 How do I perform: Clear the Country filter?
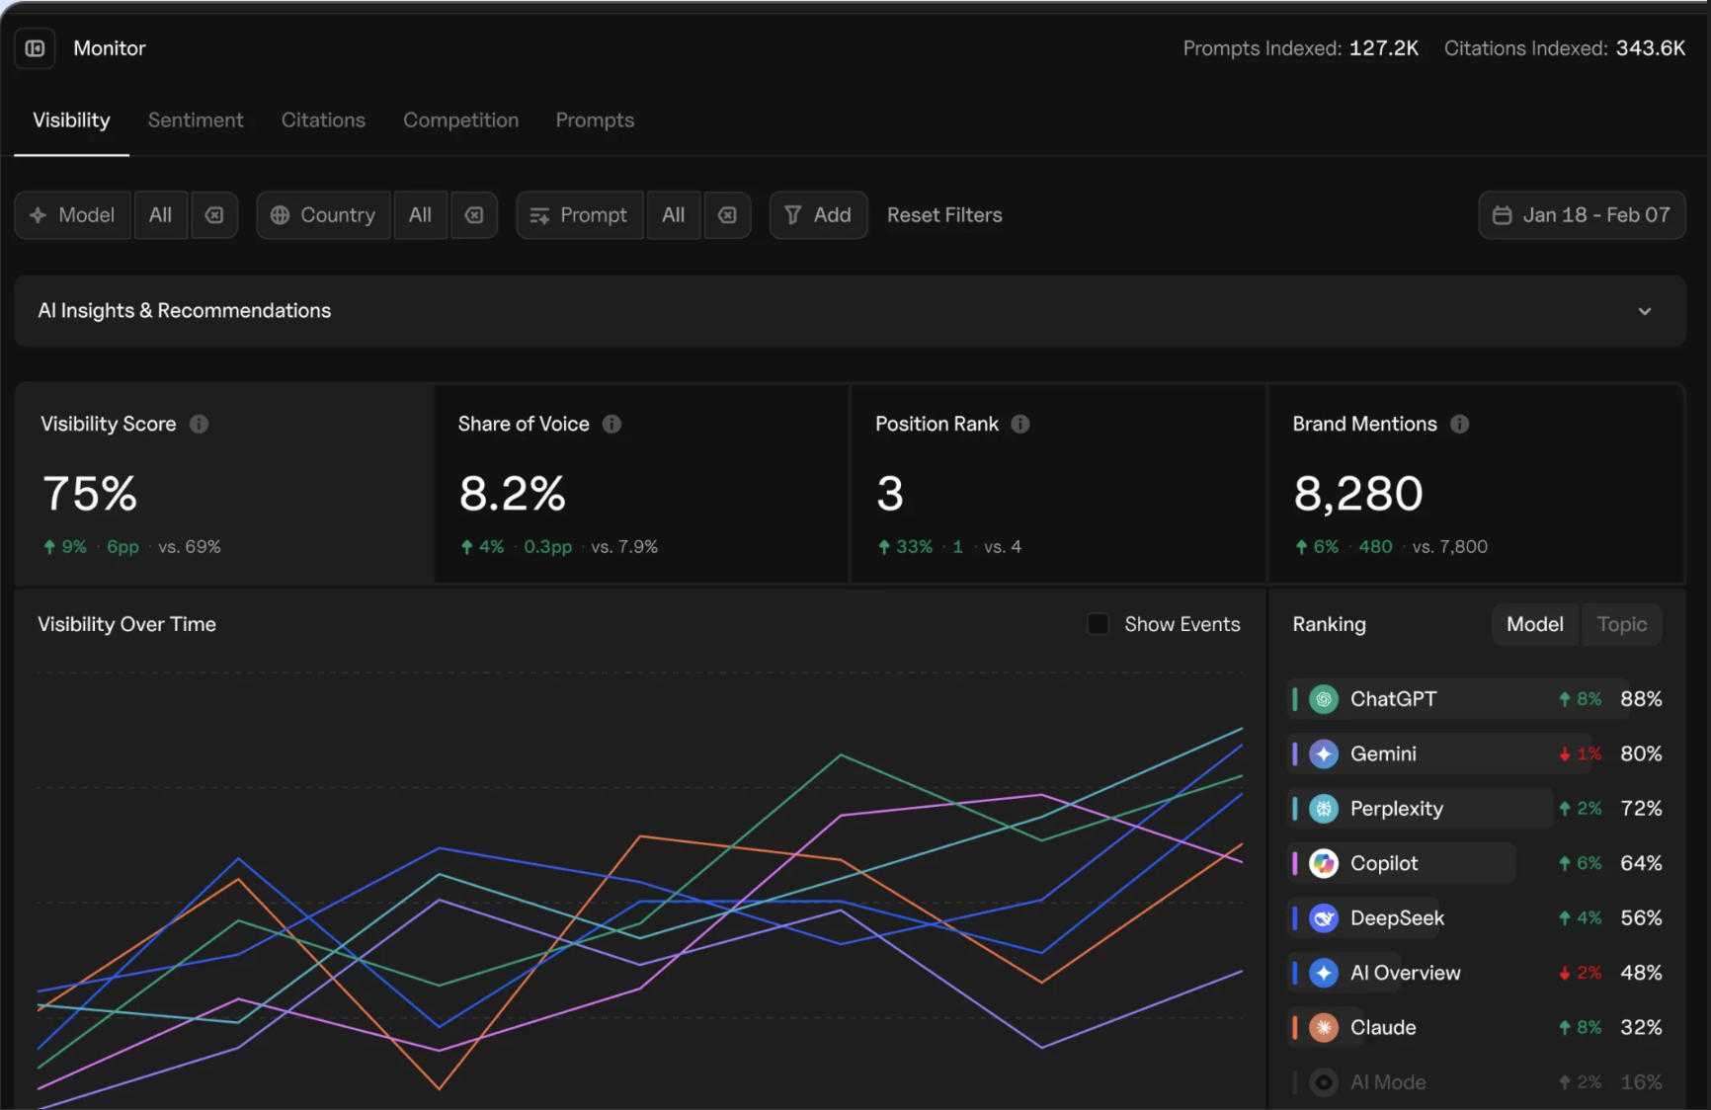tap(474, 215)
